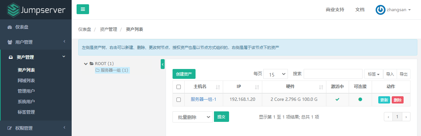Viewport: 421px width, 136px height.
Task: Click 仪表盘 in the breadcrumb
Action: point(84,29)
